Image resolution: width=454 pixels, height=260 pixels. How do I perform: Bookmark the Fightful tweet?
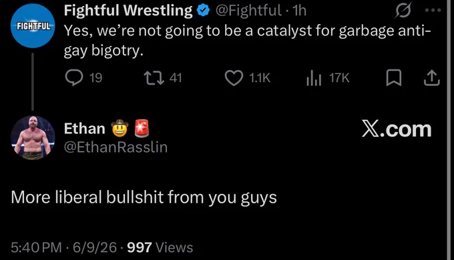tap(394, 78)
